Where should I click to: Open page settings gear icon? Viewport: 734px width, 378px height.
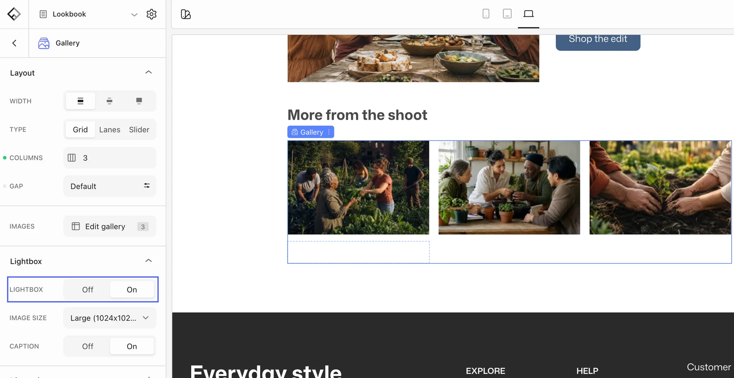pos(151,14)
